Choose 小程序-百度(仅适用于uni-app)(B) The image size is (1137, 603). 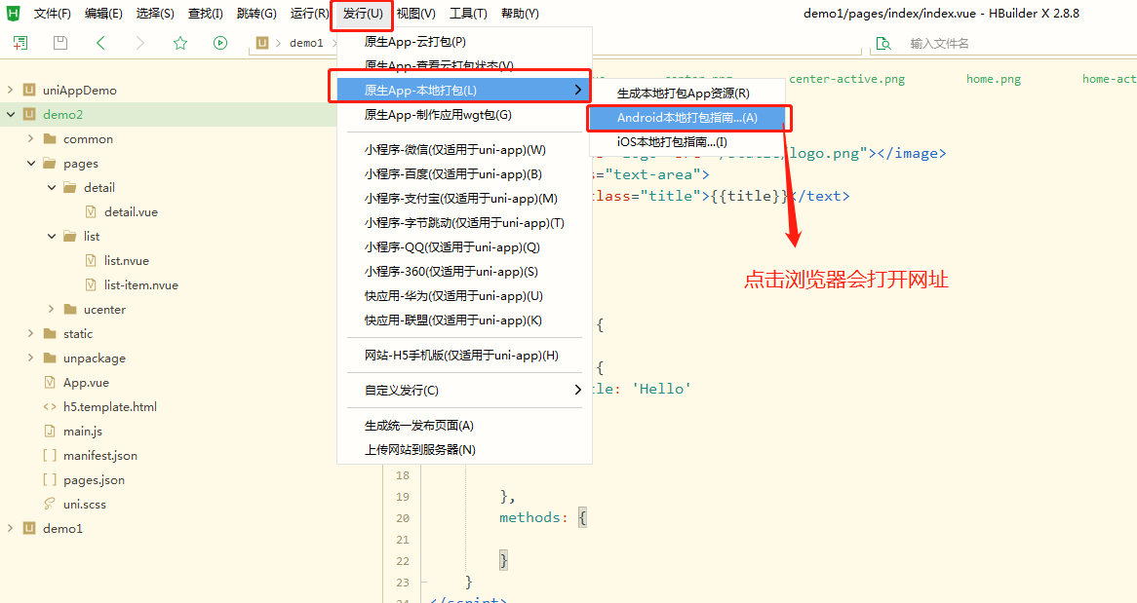point(465,174)
